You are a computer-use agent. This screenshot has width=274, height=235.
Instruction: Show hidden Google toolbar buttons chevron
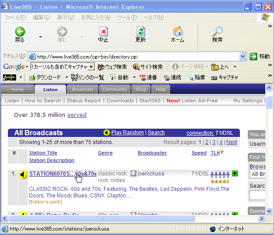(270, 65)
